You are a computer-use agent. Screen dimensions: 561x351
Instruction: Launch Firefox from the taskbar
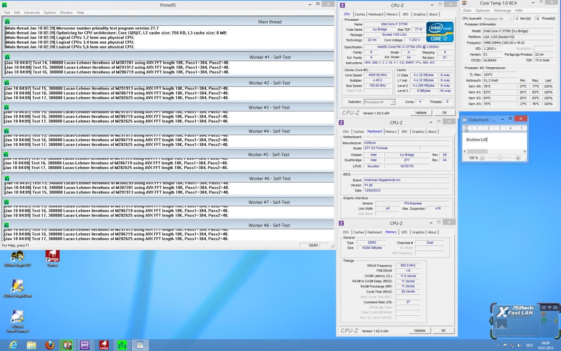(x=50, y=345)
